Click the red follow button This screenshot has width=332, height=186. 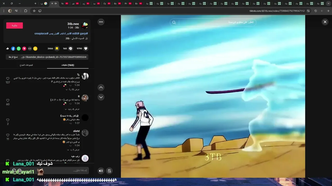[15, 26]
